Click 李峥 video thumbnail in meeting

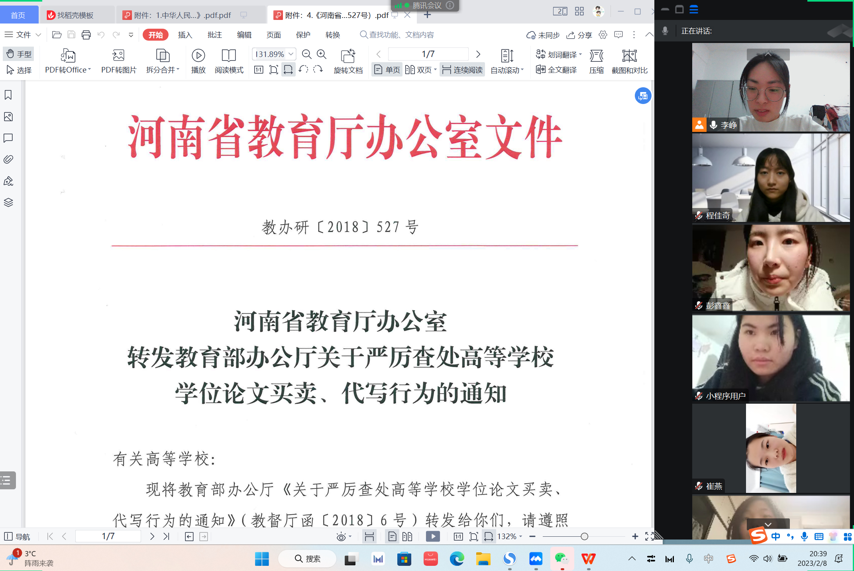coord(771,87)
